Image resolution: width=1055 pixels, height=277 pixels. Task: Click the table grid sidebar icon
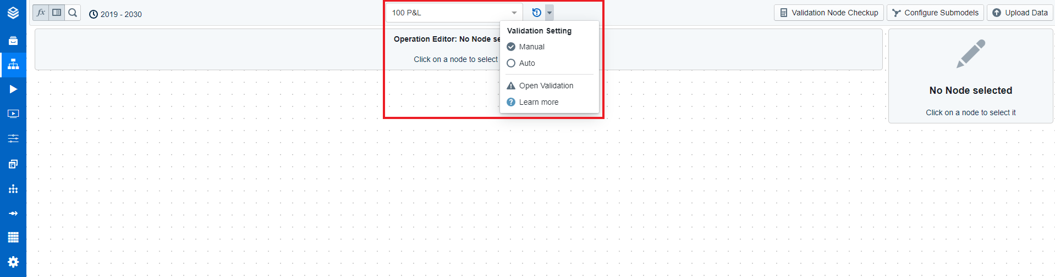pyautogui.click(x=13, y=237)
